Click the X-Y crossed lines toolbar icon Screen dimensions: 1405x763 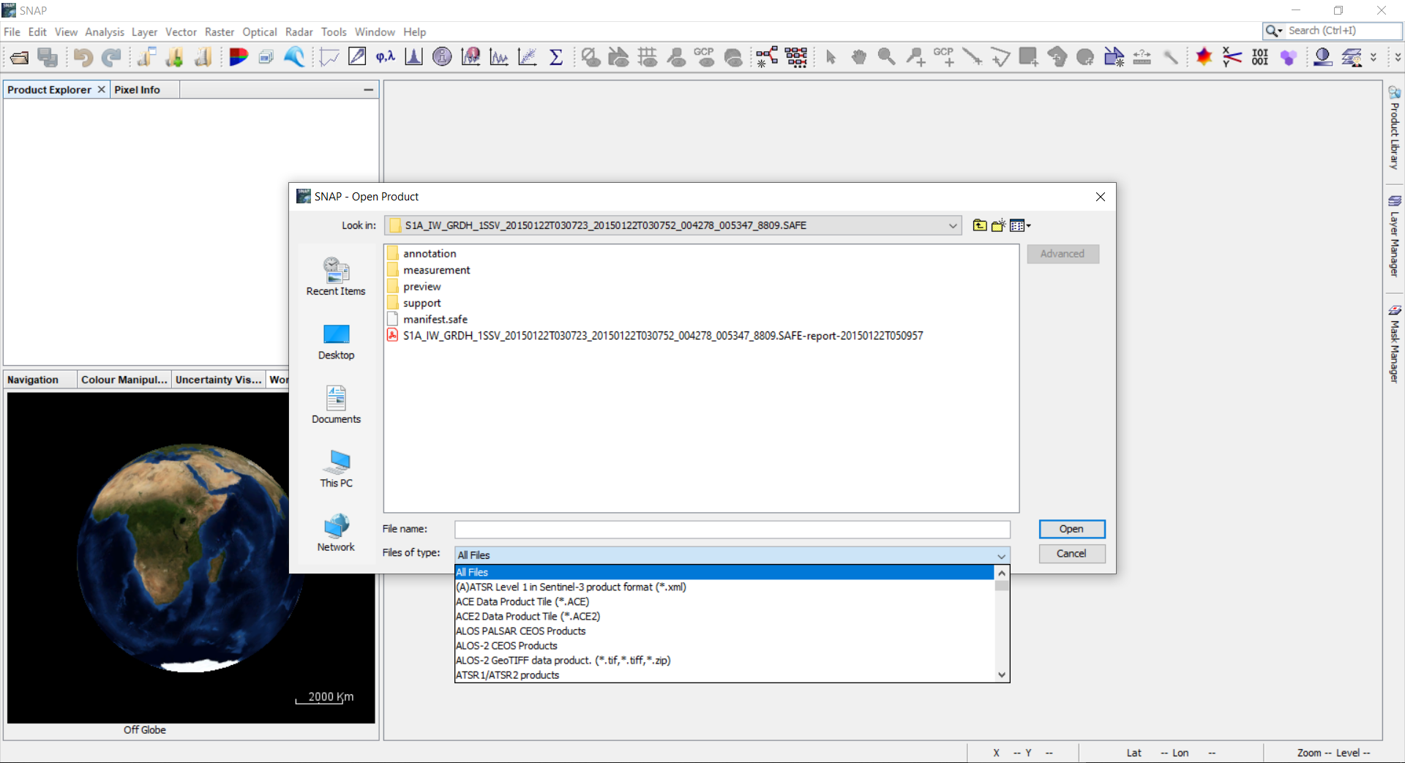[1232, 57]
